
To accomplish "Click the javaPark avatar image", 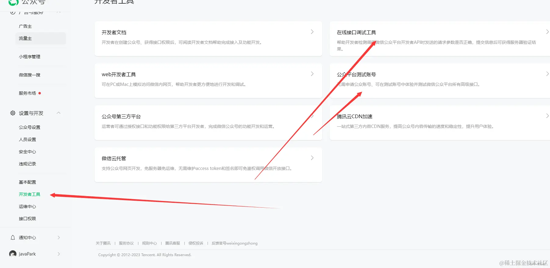I will 13,254.
